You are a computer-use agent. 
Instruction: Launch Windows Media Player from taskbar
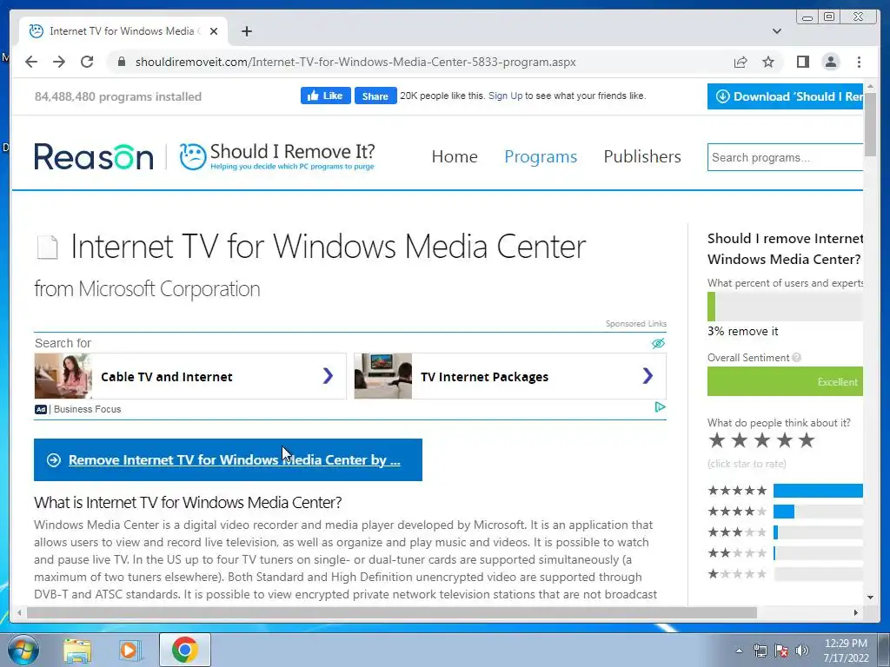coord(130,650)
